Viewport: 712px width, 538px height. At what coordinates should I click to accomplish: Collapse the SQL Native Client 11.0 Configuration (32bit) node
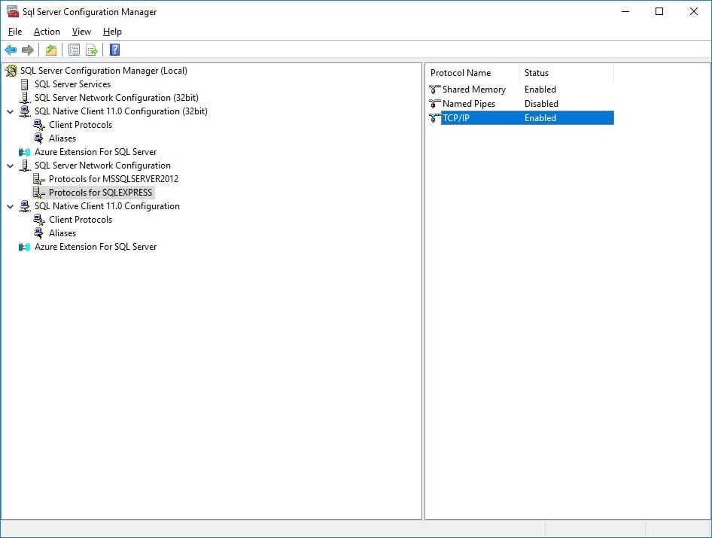10,111
